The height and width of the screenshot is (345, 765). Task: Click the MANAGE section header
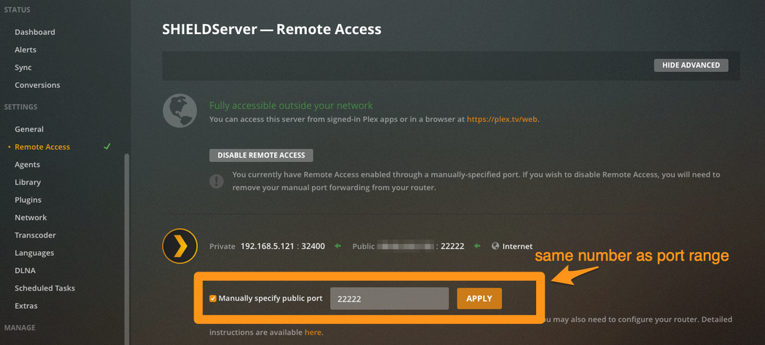point(20,328)
